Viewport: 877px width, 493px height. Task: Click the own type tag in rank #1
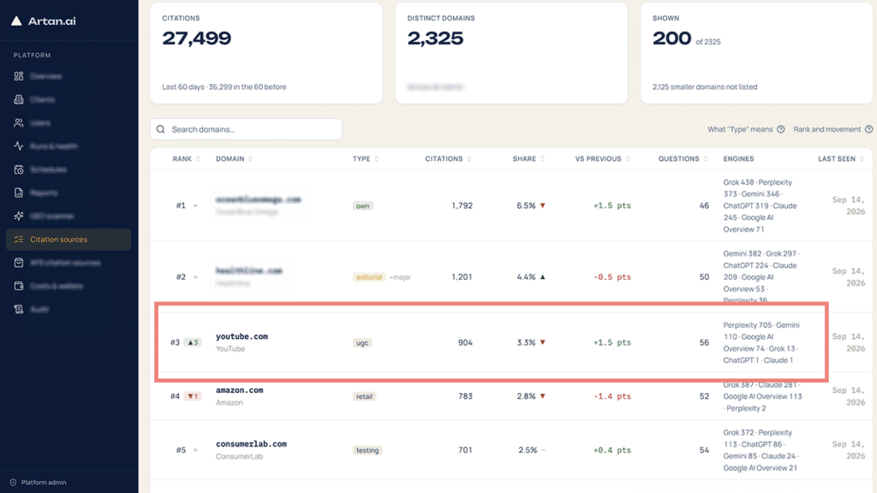coord(362,205)
